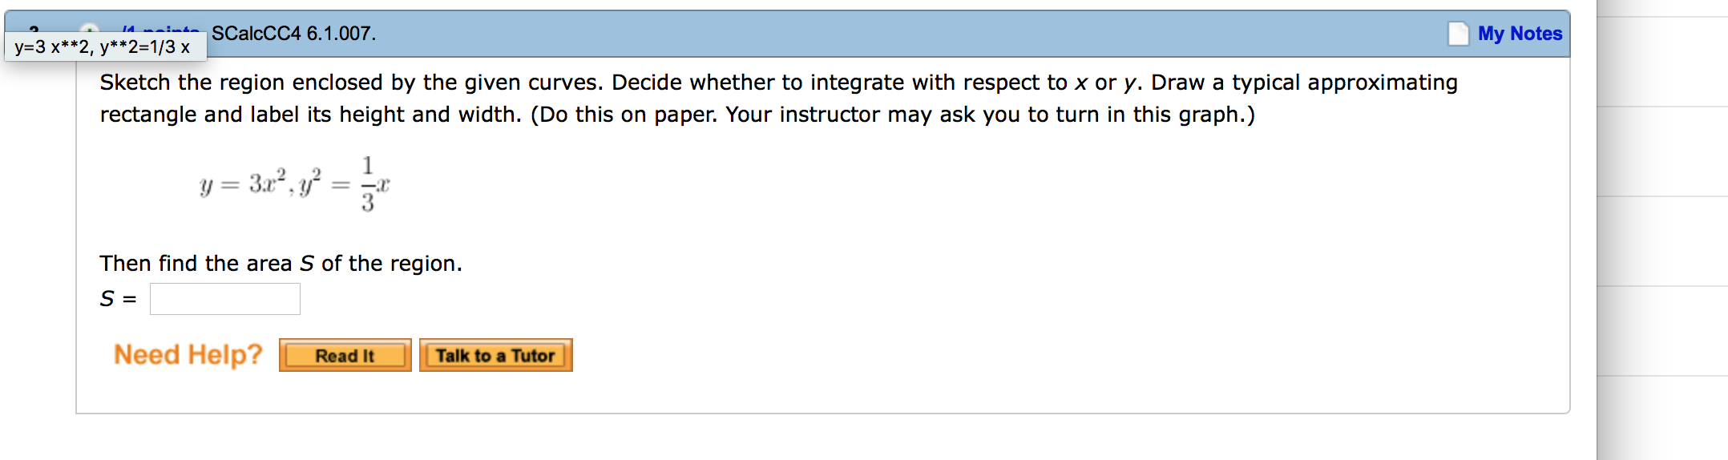Click empty area below Need Help buttons

pyautogui.click(x=801, y=393)
